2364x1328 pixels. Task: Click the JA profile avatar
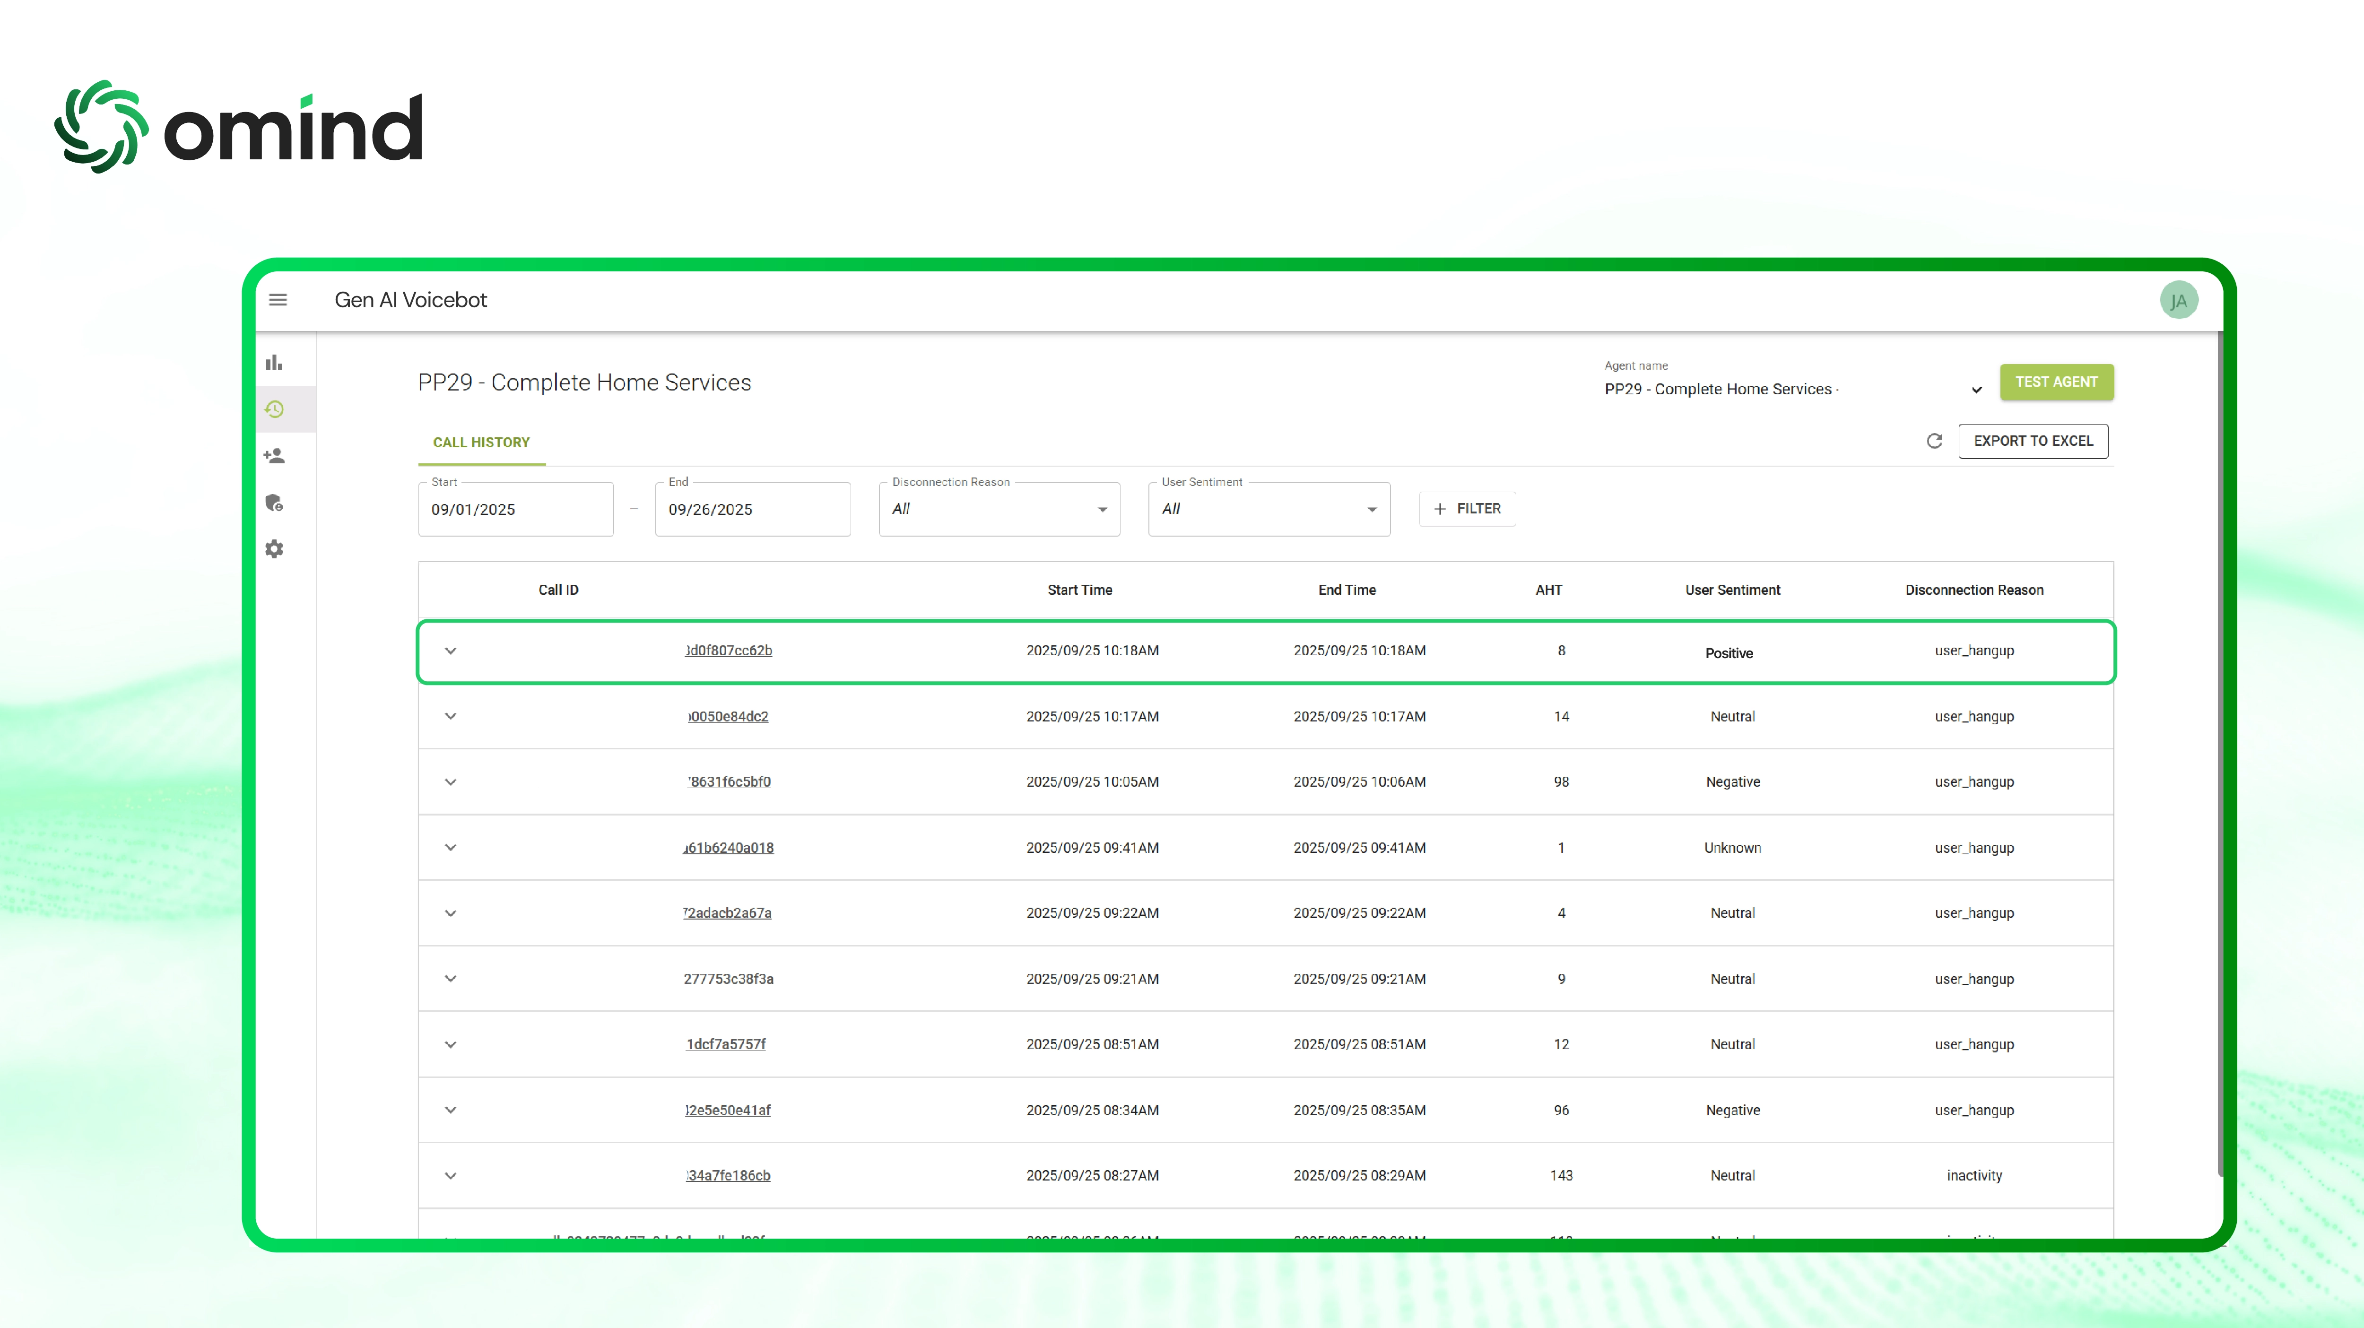(2180, 299)
